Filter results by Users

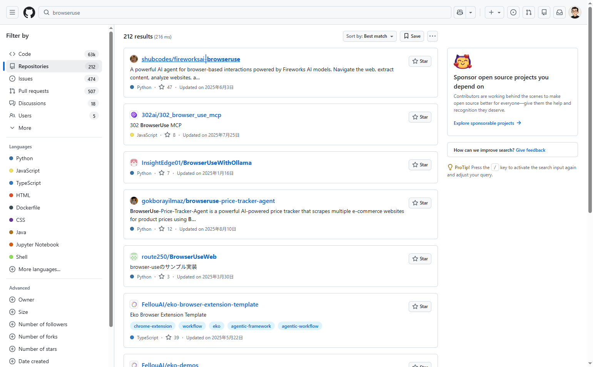pos(54,116)
